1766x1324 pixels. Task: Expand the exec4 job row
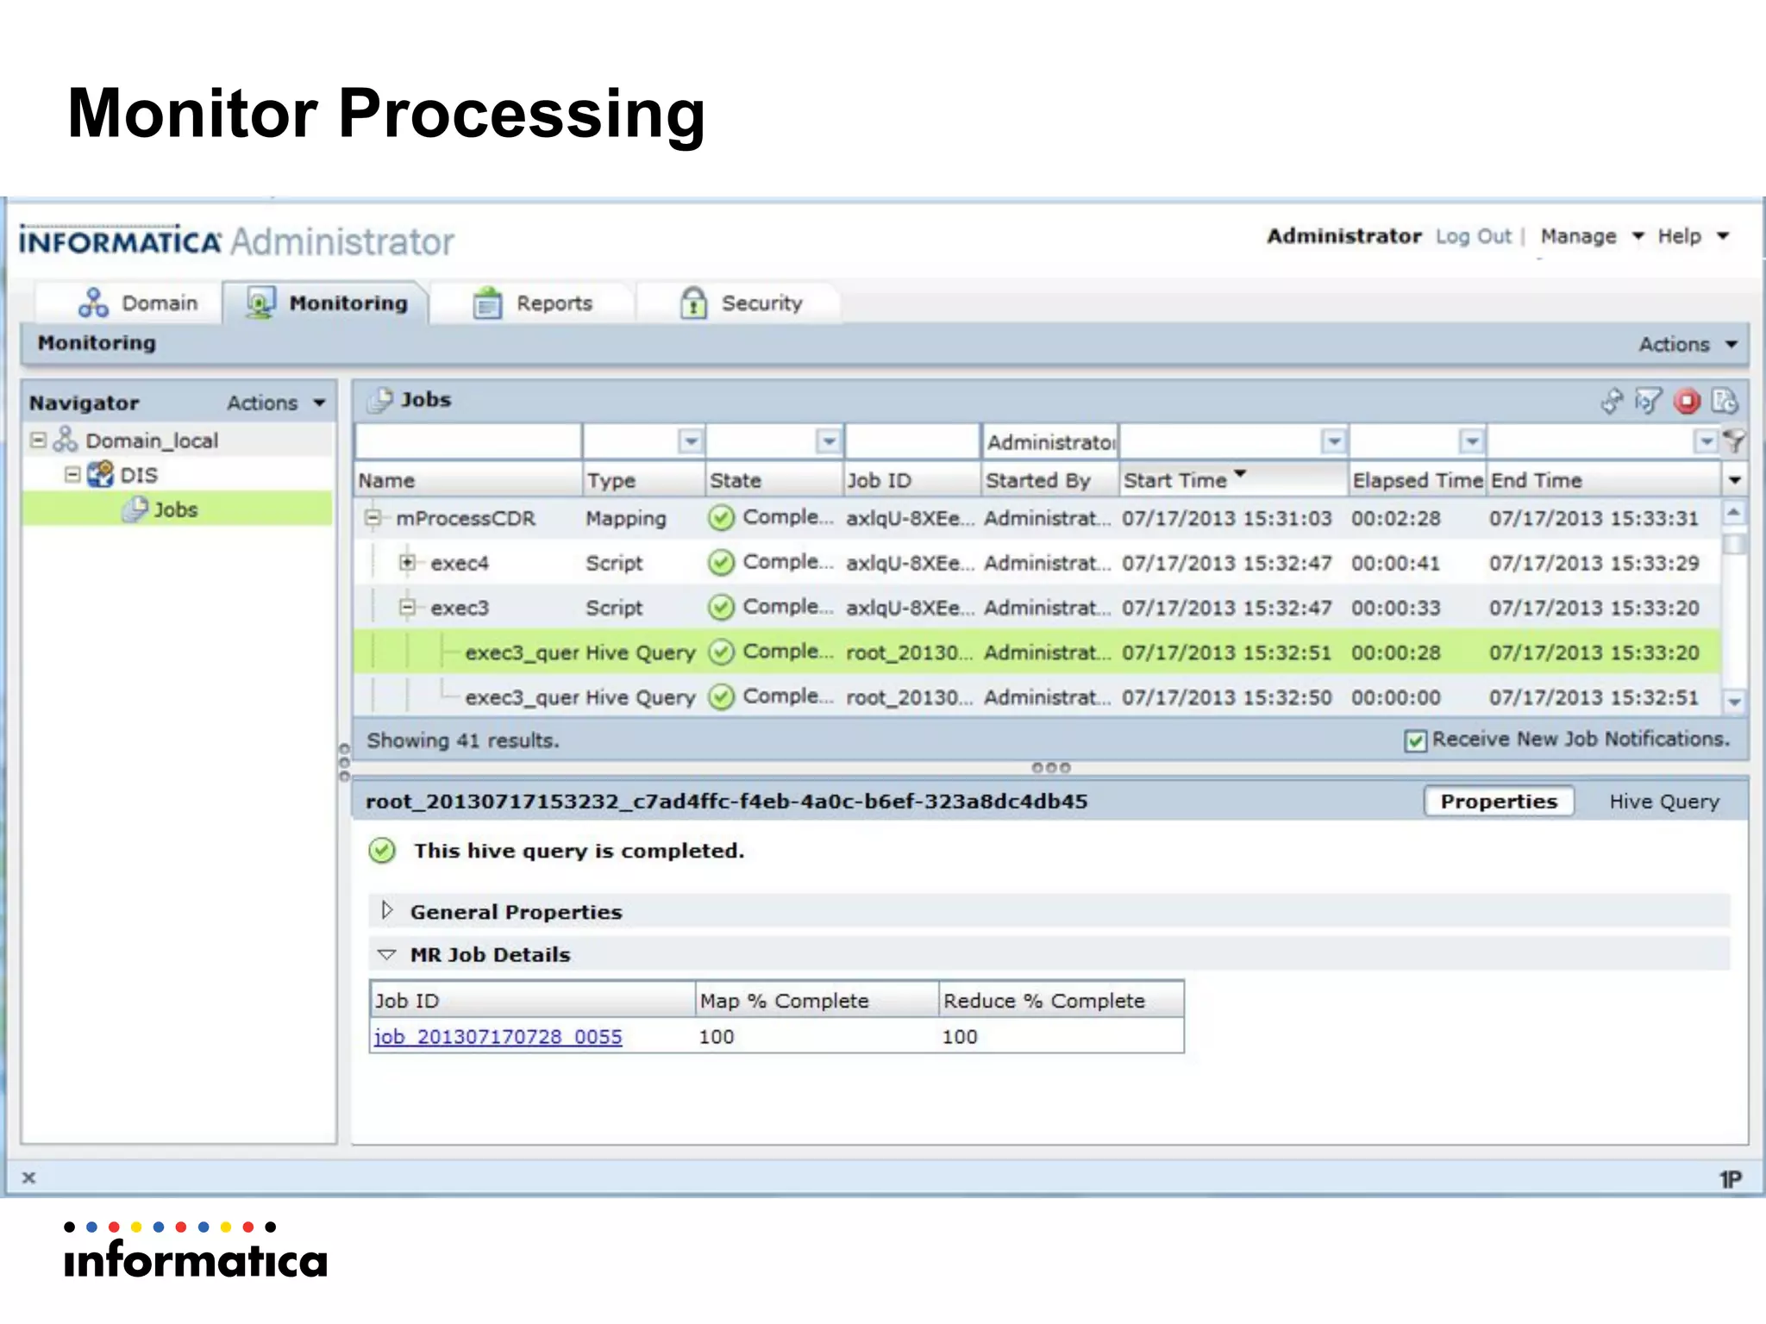pos(407,563)
